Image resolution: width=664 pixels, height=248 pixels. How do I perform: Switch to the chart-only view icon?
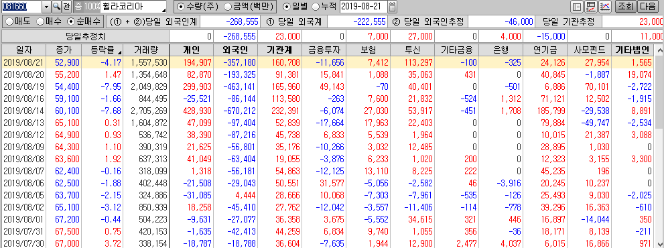click(x=605, y=7)
